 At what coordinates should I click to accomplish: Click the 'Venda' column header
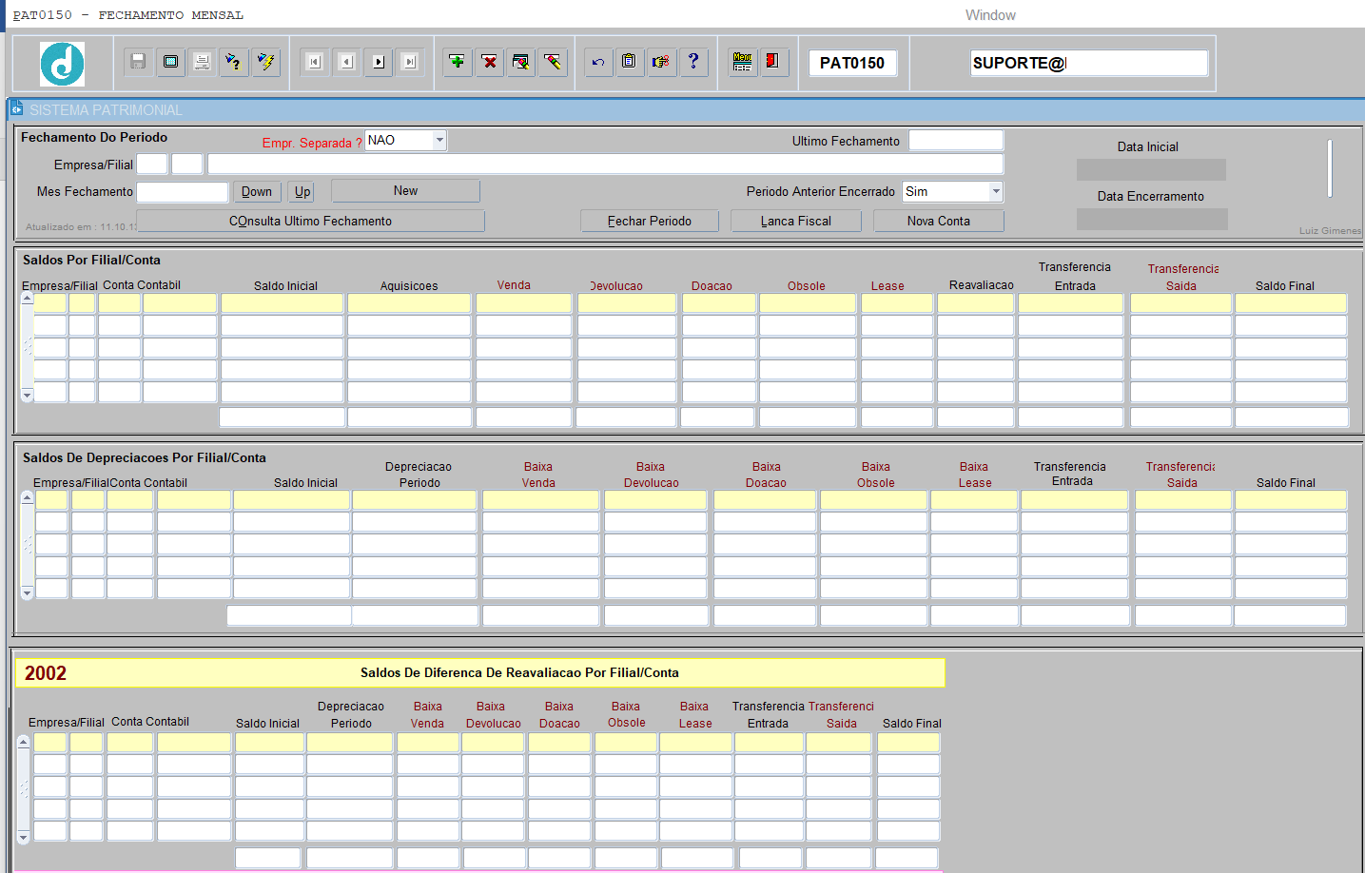[514, 285]
